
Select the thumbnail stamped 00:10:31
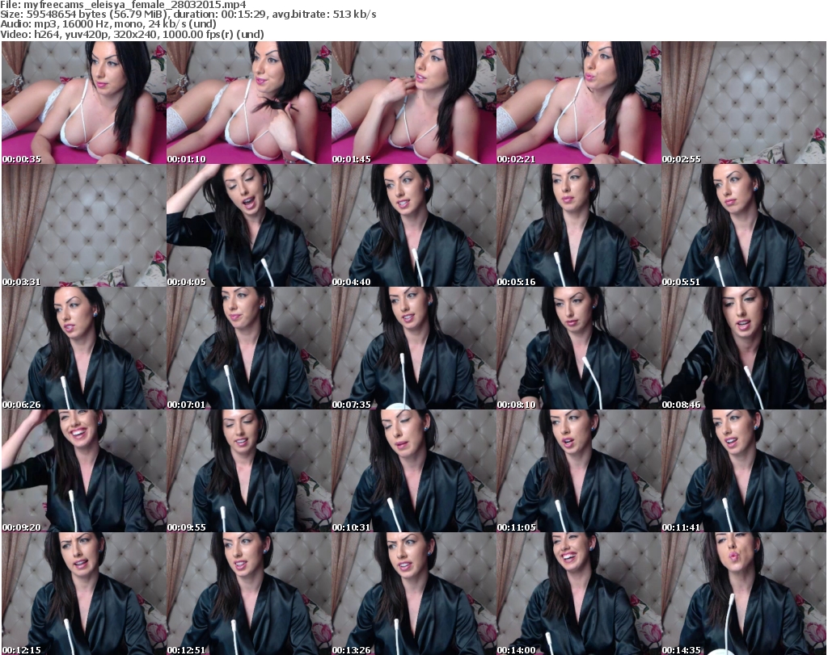pyautogui.click(x=413, y=471)
